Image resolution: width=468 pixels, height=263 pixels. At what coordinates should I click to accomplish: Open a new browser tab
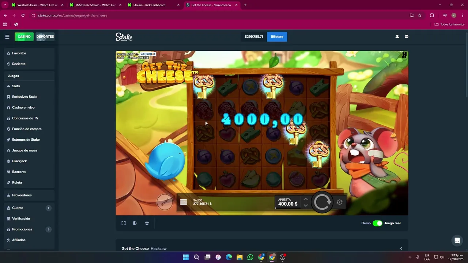tap(245, 5)
